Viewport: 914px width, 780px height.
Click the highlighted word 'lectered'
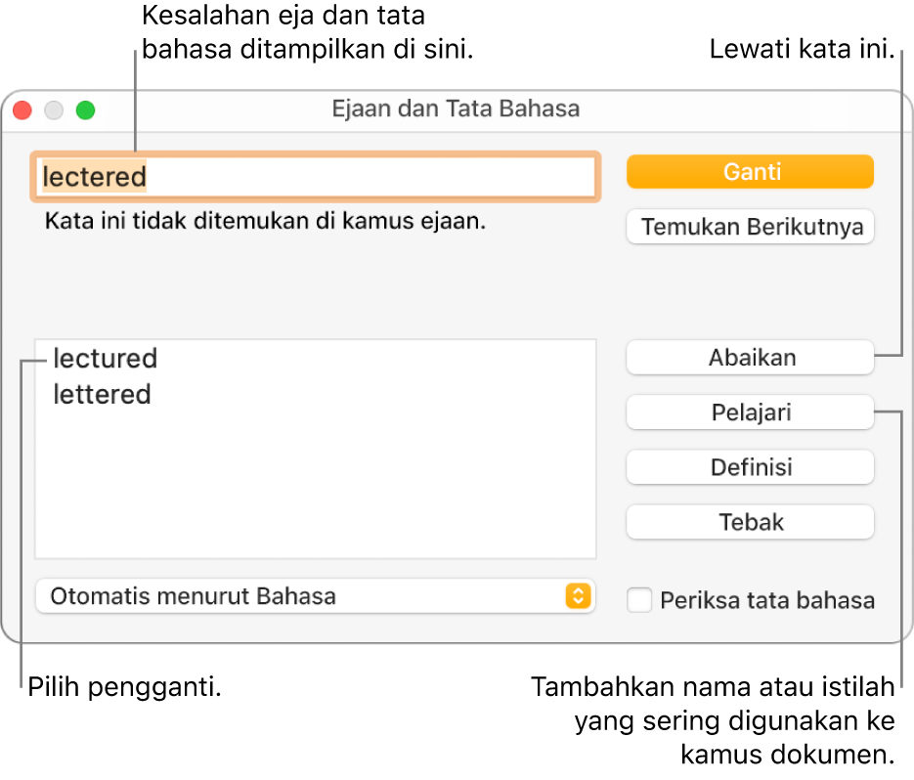(94, 177)
